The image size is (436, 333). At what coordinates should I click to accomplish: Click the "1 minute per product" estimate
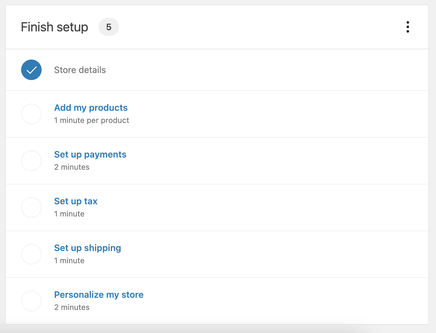92,120
